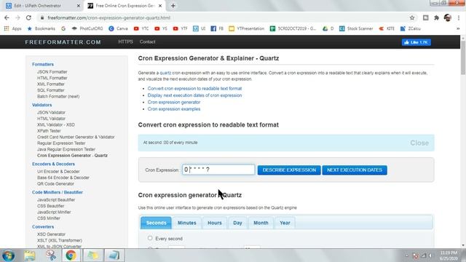The width and height of the screenshot is (466, 262).
Task: Select Every second radio button
Action: pyautogui.click(x=150, y=238)
